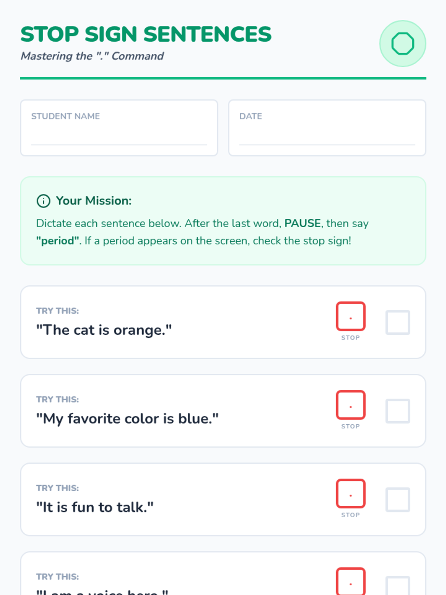Click the Your Mission heading
The width and height of the screenshot is (446, 595).
94,201
